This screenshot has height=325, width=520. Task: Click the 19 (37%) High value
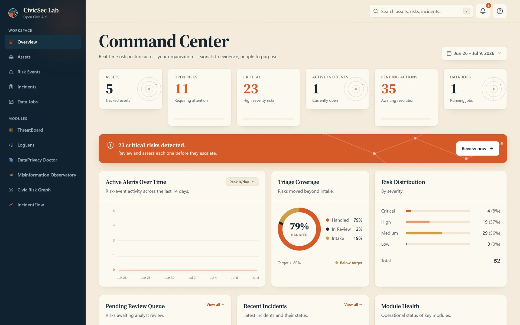(x=491, y=222)
